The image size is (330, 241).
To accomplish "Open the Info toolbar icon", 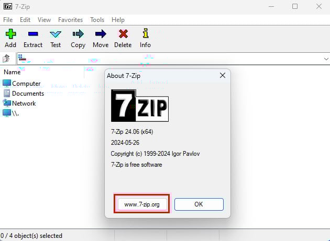I will click(146, 33).
